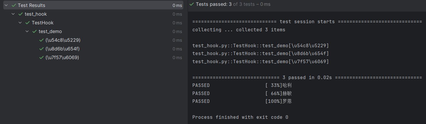Screen dimensions: 426x124
Task: Select the (\u7f57\u6069) test case
Action: 62,58
